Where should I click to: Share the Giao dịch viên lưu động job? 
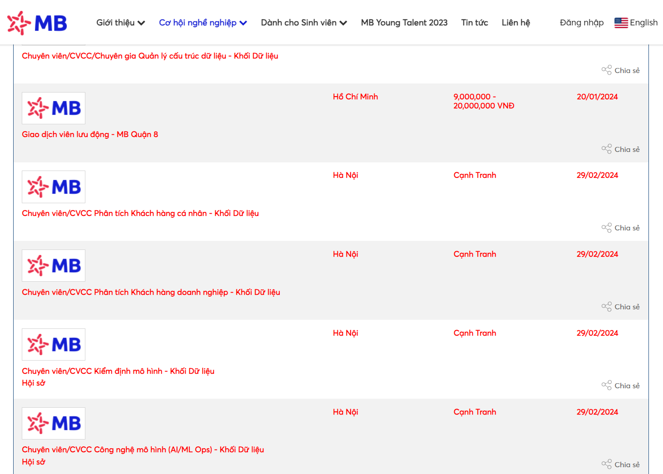coord(620,149)
